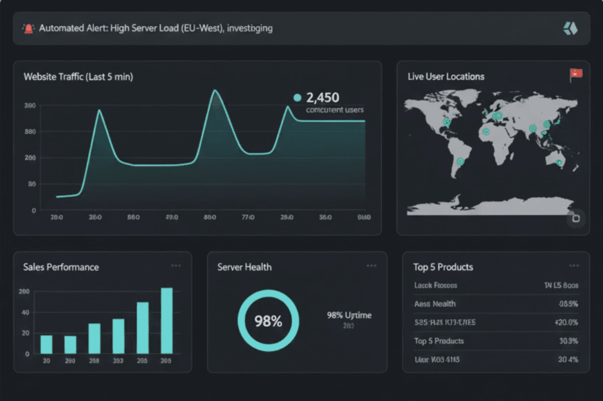This screenshot has width=603, height=401.
Task: Open the Server Health panel menu
Action: pyautogui.click(x=371, y=265)
